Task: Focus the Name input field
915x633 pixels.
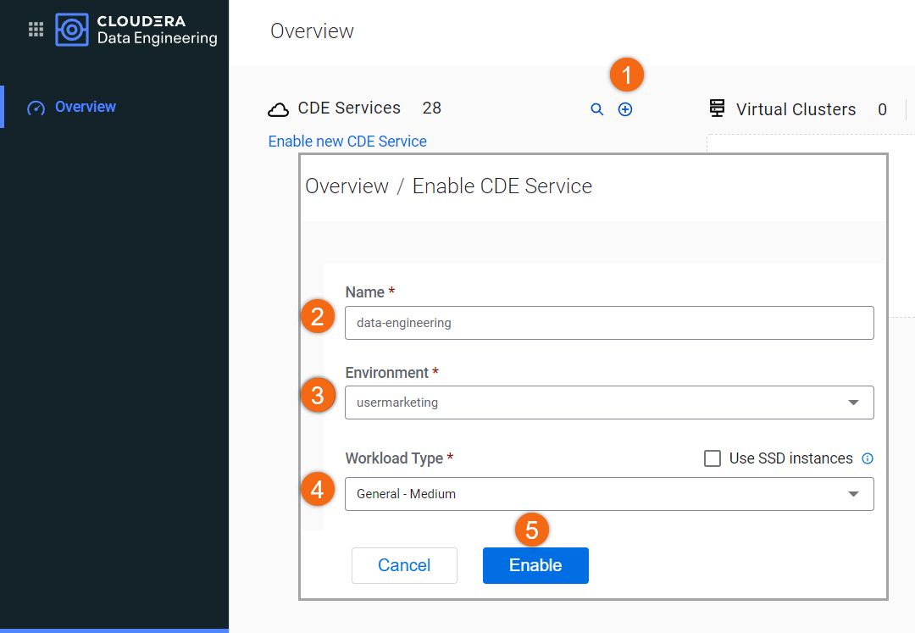Action: [x=609, y=323]
